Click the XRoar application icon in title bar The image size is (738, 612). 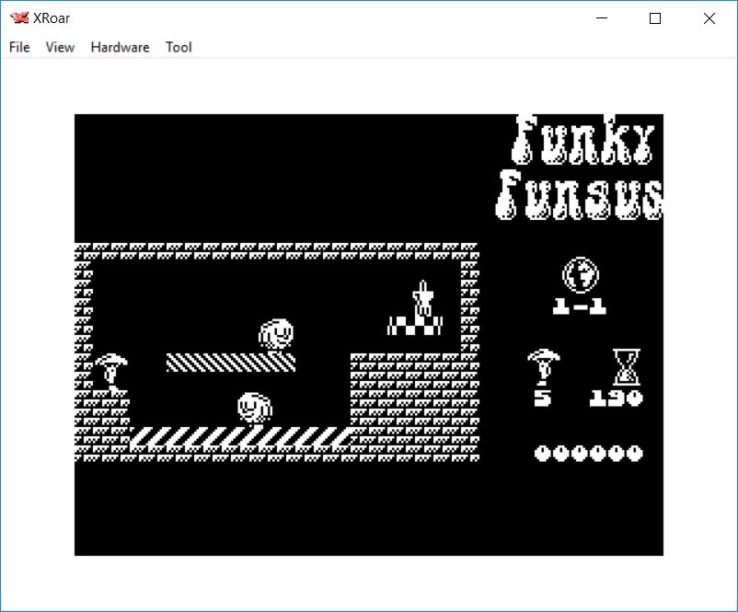coord(18,18)
